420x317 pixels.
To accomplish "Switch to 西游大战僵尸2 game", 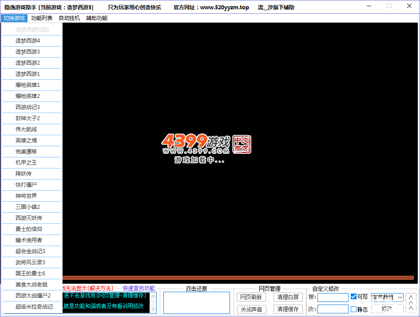I will [x=32, y=296].
